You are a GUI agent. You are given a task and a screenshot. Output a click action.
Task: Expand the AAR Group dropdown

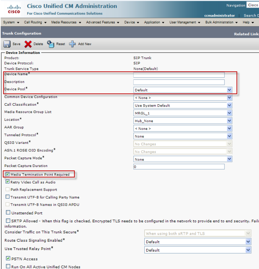[183, 128]
